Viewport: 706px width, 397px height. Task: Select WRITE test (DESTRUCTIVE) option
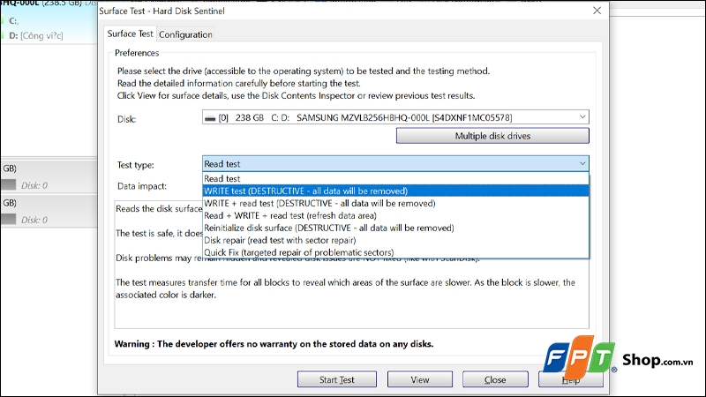tap(395, 191)
